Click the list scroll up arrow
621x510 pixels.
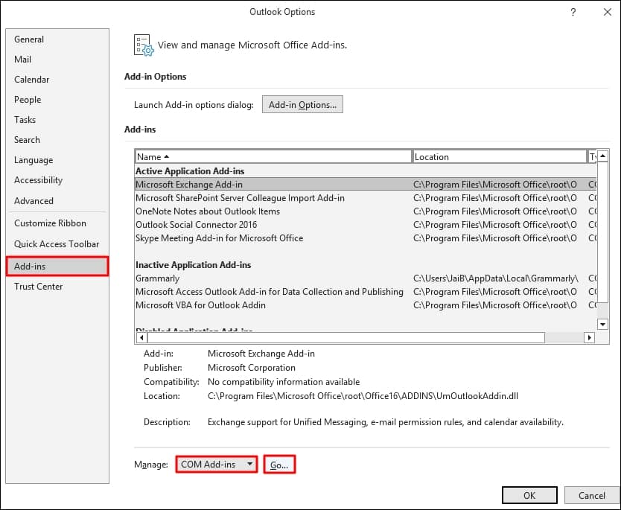602,156
